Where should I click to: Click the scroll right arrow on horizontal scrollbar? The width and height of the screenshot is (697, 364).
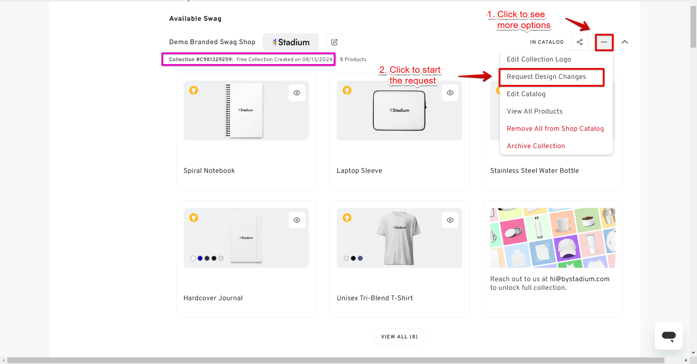686,361
